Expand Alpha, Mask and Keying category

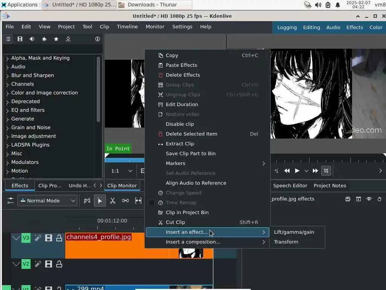(8, 59)
